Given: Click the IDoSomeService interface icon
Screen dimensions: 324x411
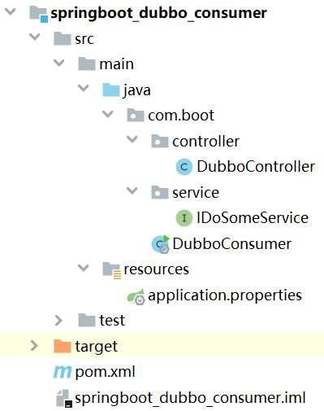Looking at the screenshot, I should click(x=184, y=218).
